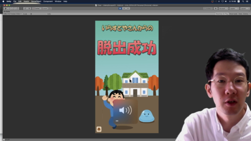251x141 pixels.
Task: Open the Collab dropdown
Action: pos(208,9)
